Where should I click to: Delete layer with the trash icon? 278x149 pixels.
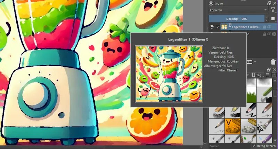point(273,62)
